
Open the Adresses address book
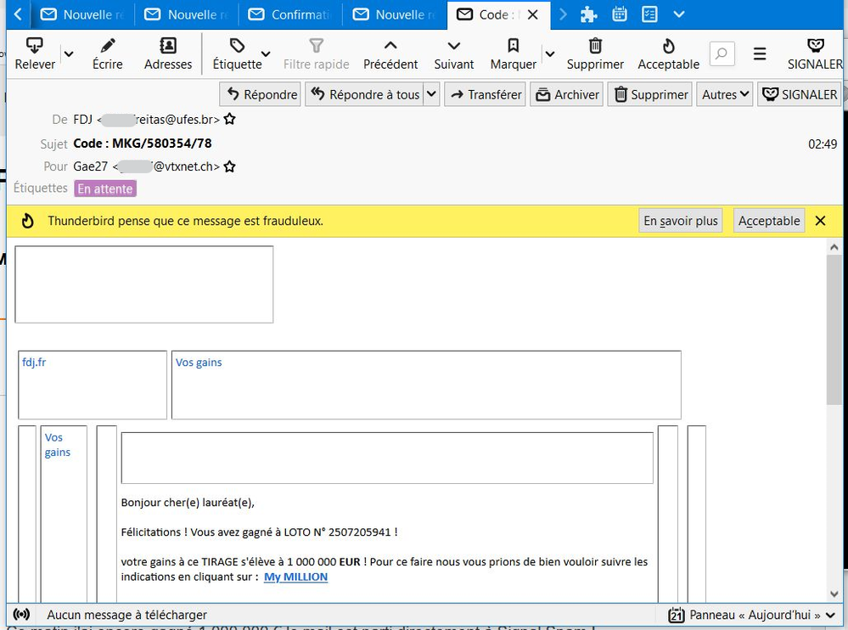pos(168,47)
